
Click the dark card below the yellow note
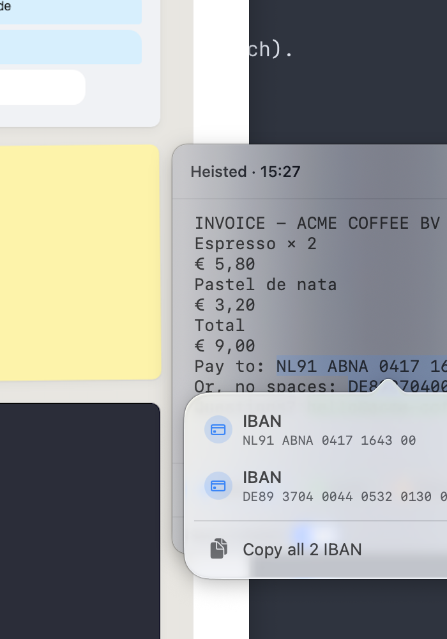80,521
